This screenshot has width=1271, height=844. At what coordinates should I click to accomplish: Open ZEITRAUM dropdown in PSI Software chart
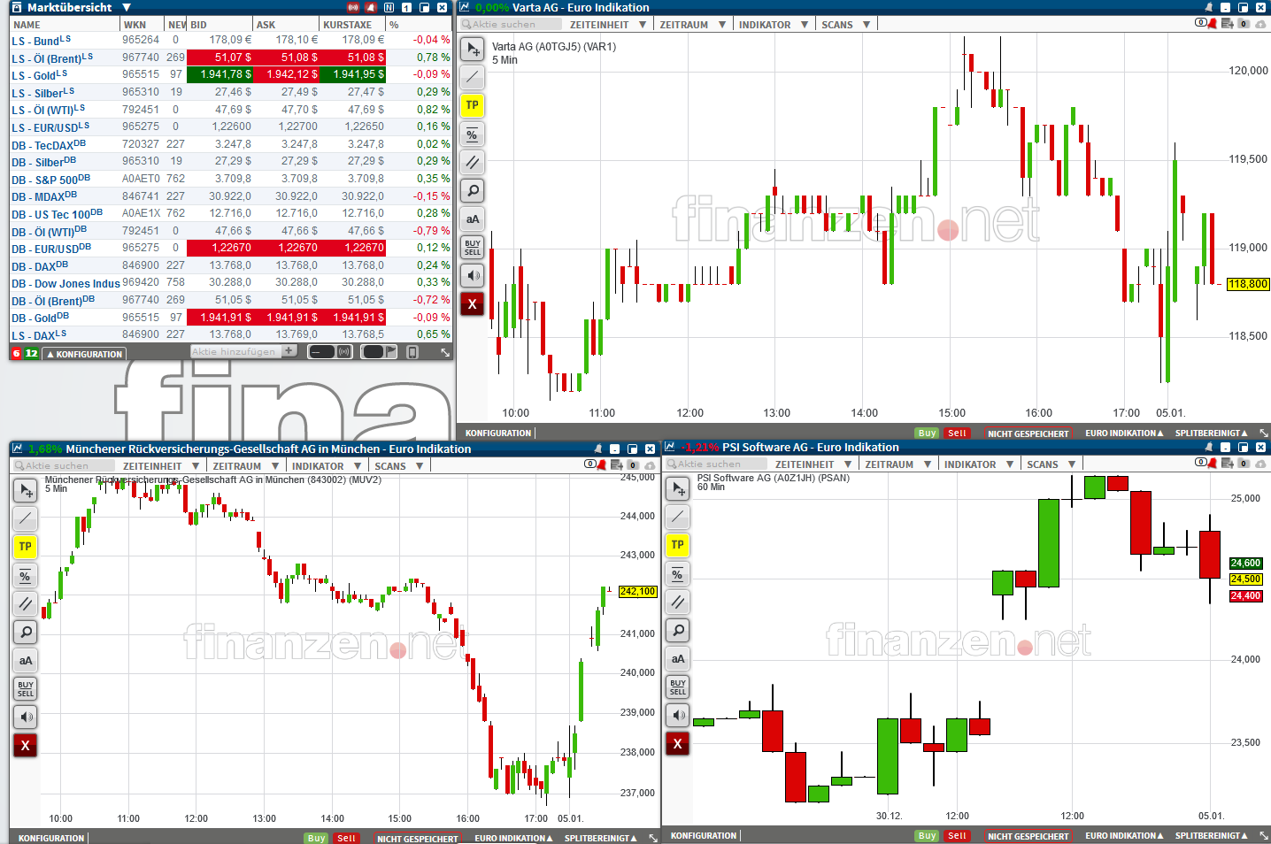pyautogui.click(x=897, y=464)
